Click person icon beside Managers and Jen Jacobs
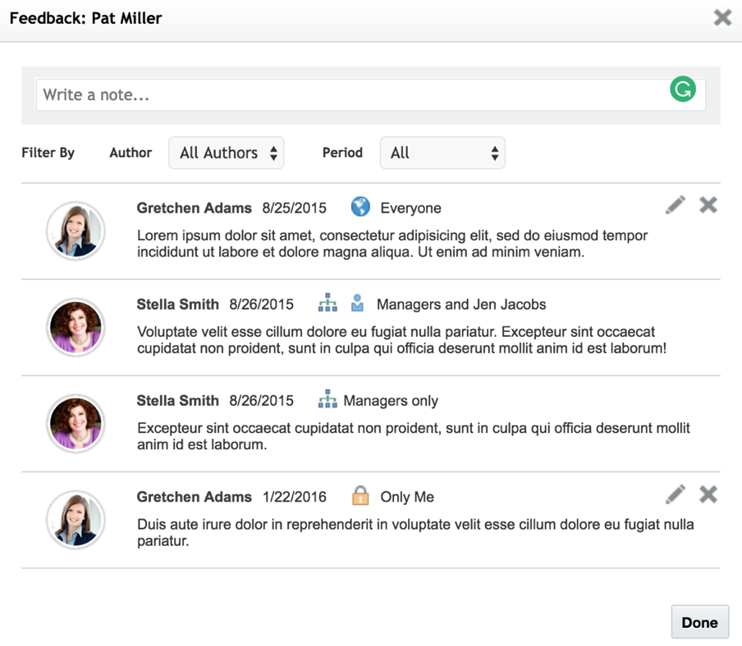This screenshot has height=646, width=742. (x=357, y=303)
